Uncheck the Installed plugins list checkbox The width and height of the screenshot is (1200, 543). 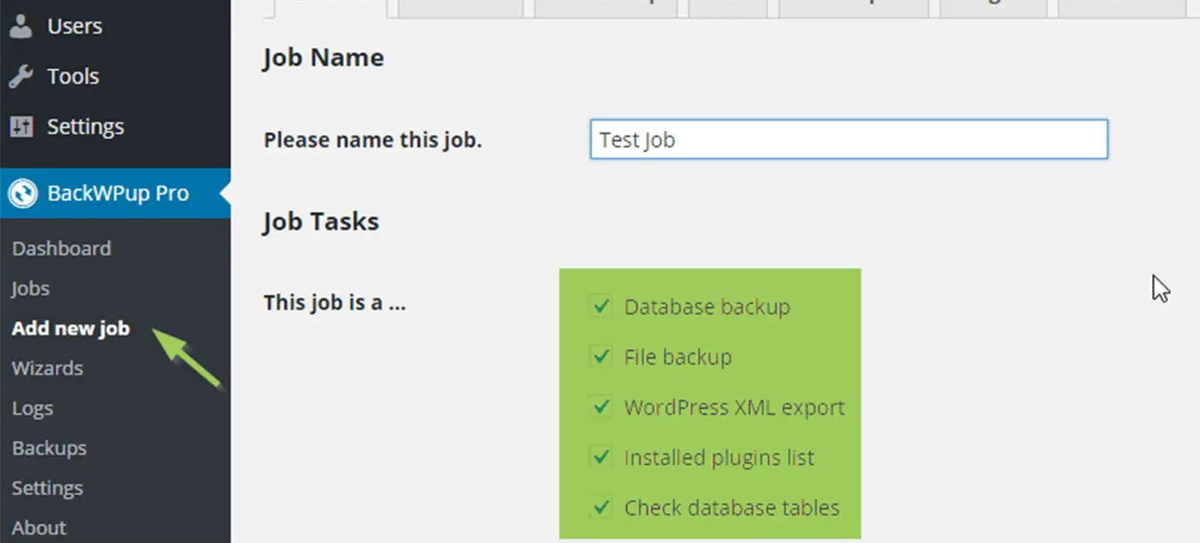pyautogui.click(x=601, y=458)
